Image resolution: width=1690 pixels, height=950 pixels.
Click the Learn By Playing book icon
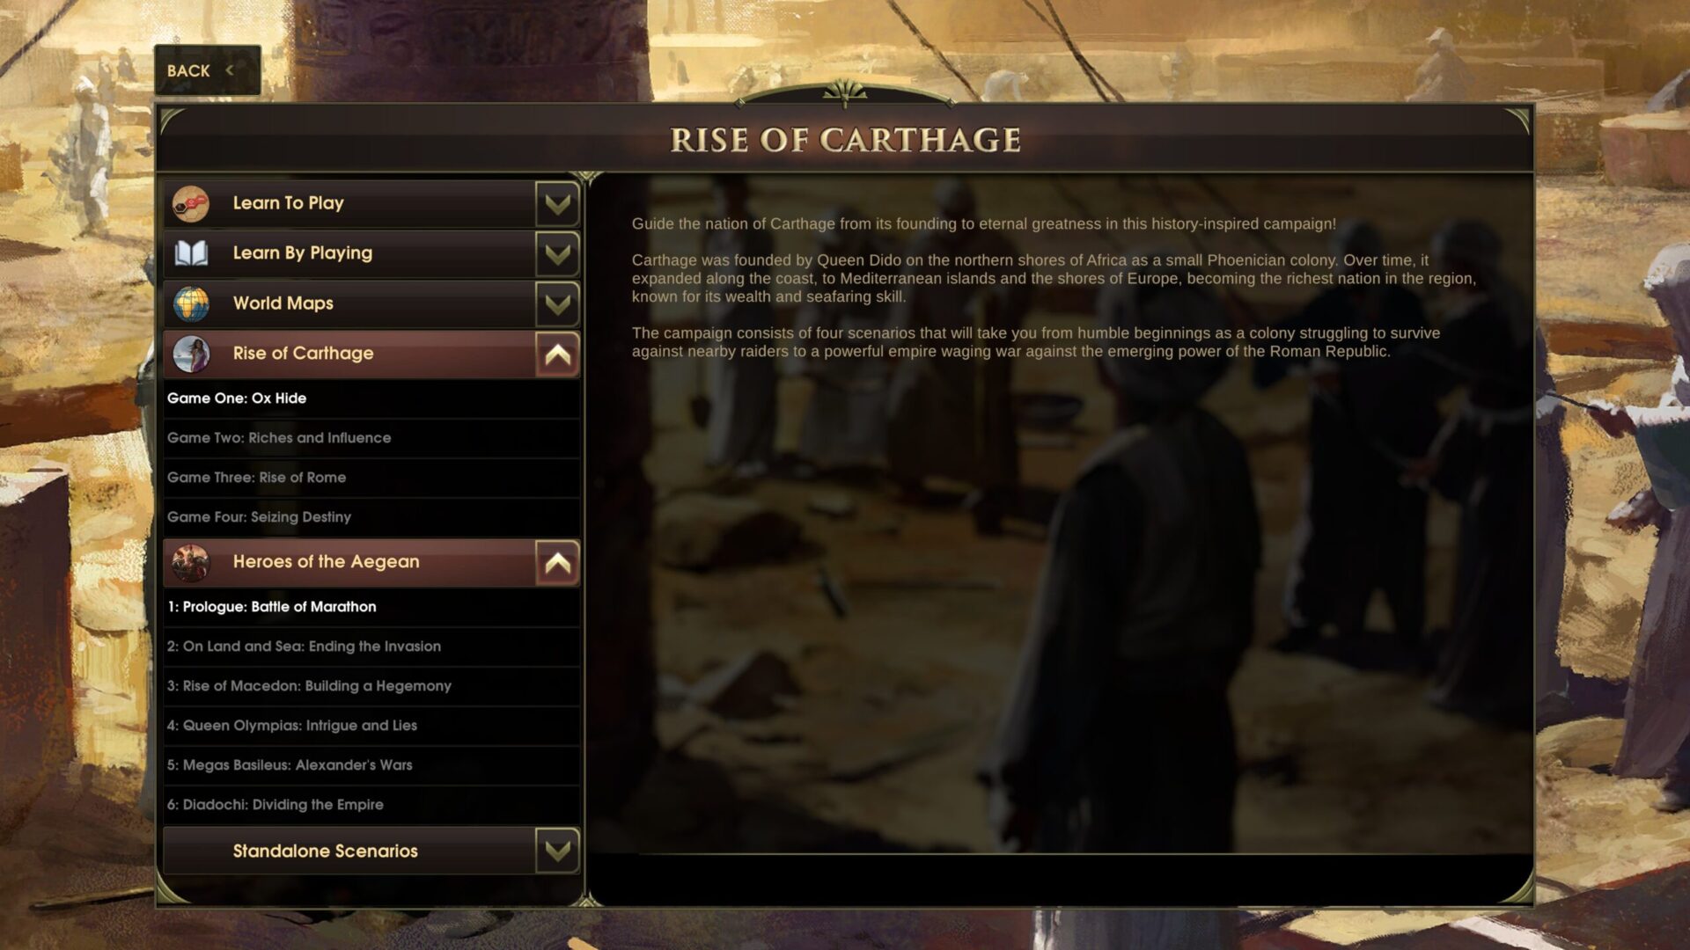tap(191, 254)
